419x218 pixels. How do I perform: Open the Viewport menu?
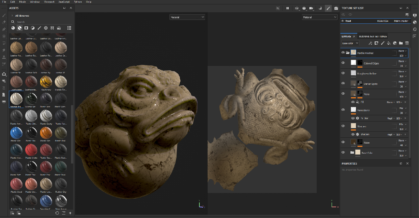(49, 2)
